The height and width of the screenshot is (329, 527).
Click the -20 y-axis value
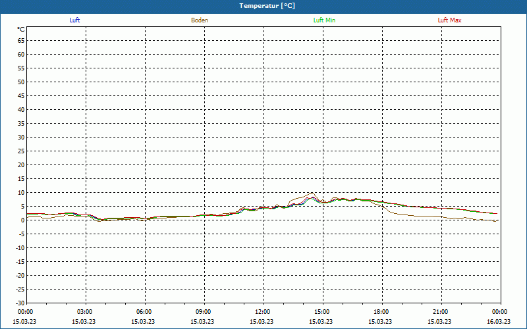(20, 275)
